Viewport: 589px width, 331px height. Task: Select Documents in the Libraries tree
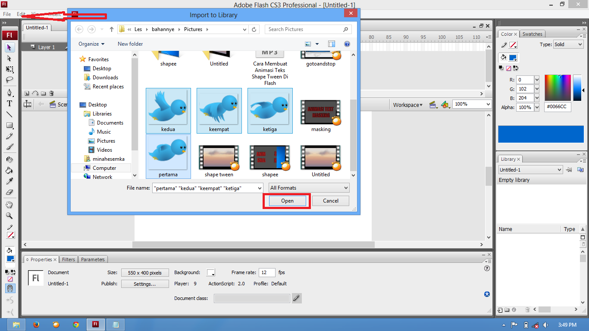(x=110, y=123)
